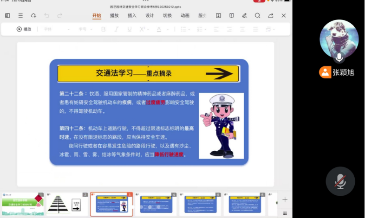Open the reading mode book icon
Viewport: 365px width, 218px height.
click(231, 15)
